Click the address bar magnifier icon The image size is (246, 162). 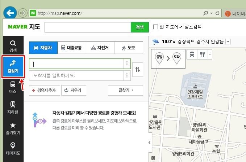205,13
